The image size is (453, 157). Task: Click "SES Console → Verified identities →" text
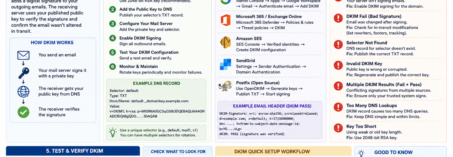(x=271, y=44)
